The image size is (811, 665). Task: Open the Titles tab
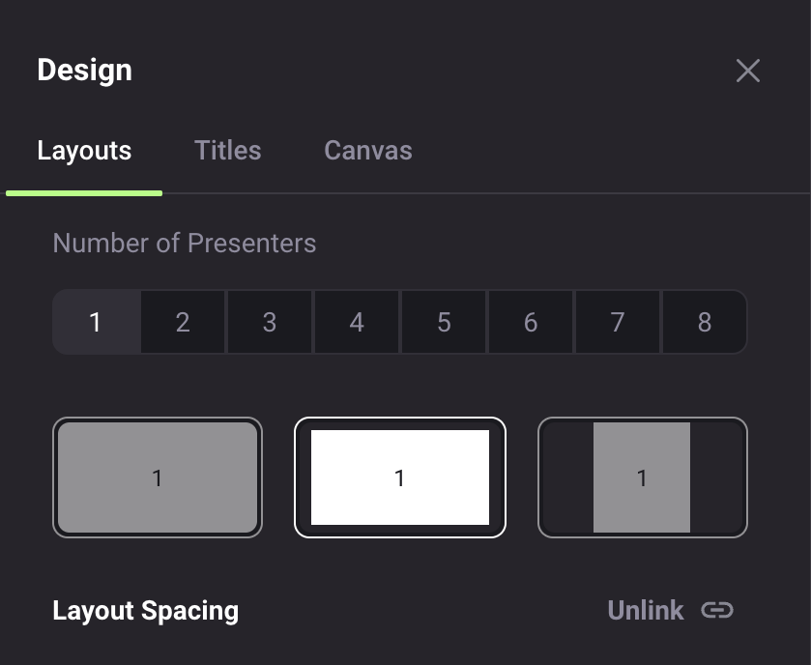pyautogui.click(x=227, y=151)
